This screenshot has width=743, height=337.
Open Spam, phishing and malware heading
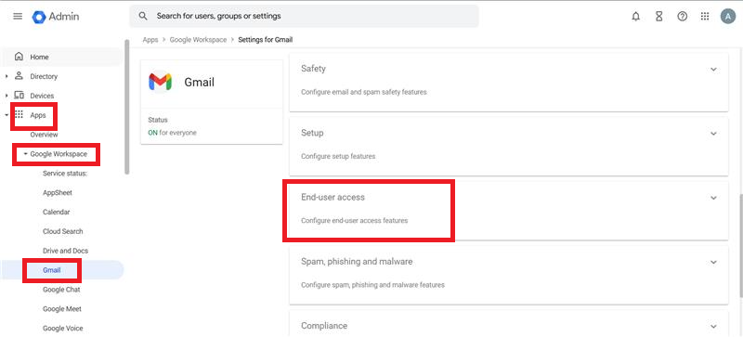357,262
